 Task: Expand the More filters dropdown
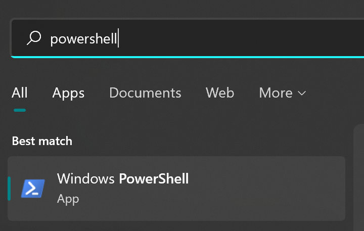coord(283,93)
